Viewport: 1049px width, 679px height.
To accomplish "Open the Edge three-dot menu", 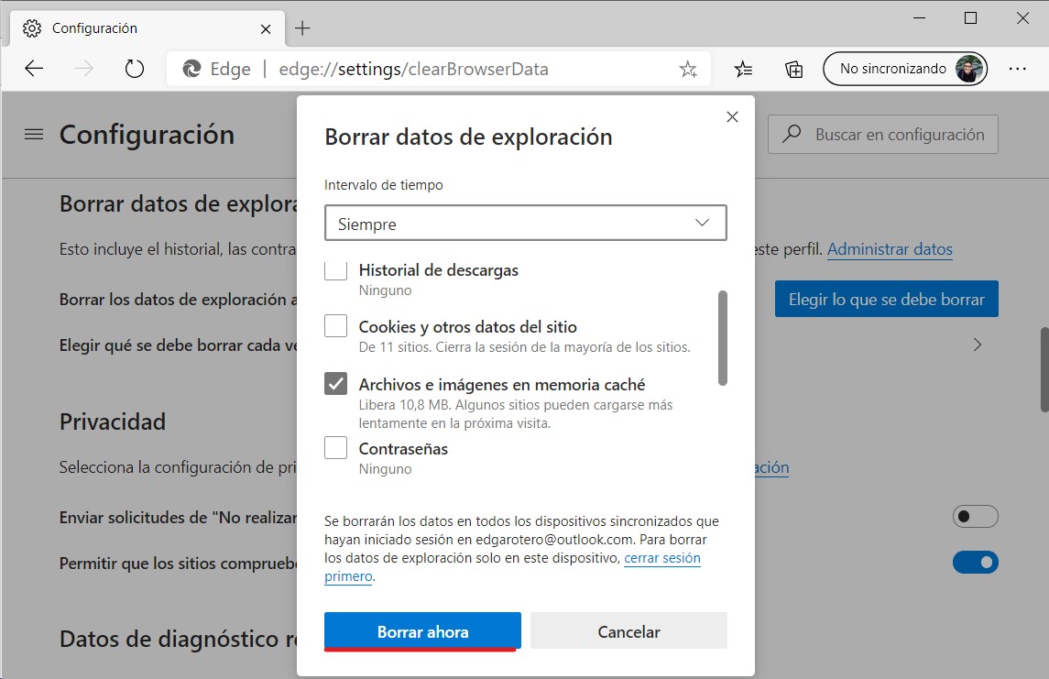I will [x=1017, y=69].
